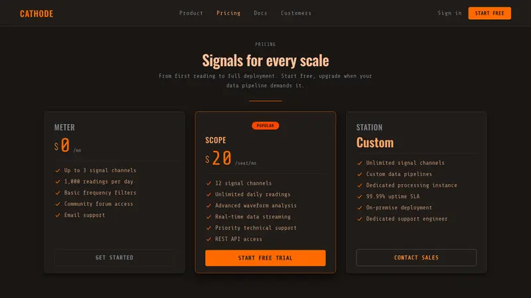
Task: Click the $0 price on Meter
Action: [62, 145]
